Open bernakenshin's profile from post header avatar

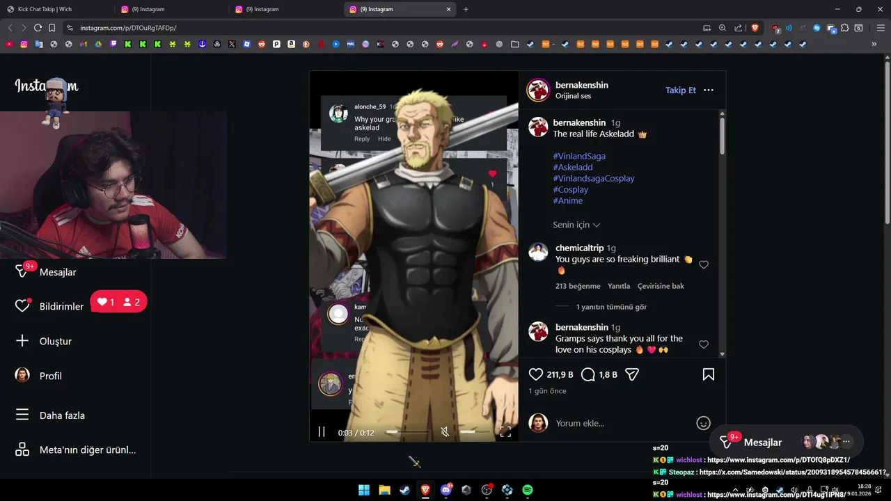(x=538, y=90)
